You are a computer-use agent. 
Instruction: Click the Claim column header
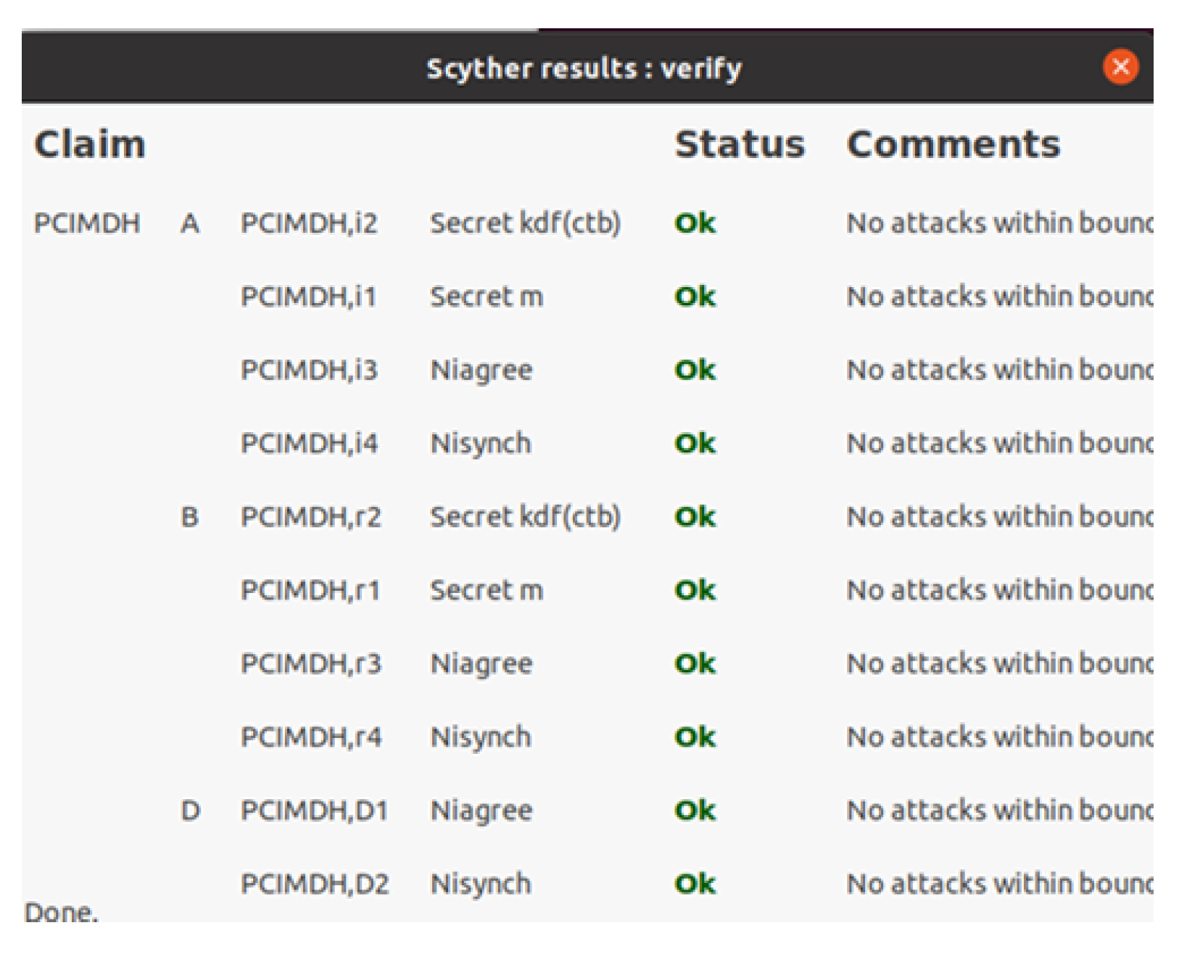point(90,144)
